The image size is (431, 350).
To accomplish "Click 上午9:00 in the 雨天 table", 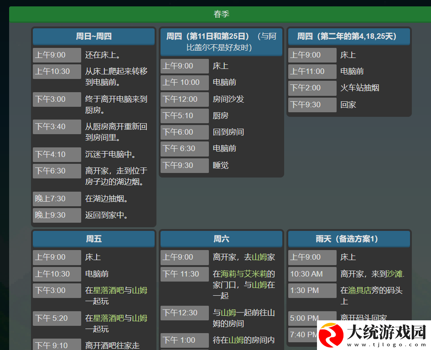I will pos(312,257).
